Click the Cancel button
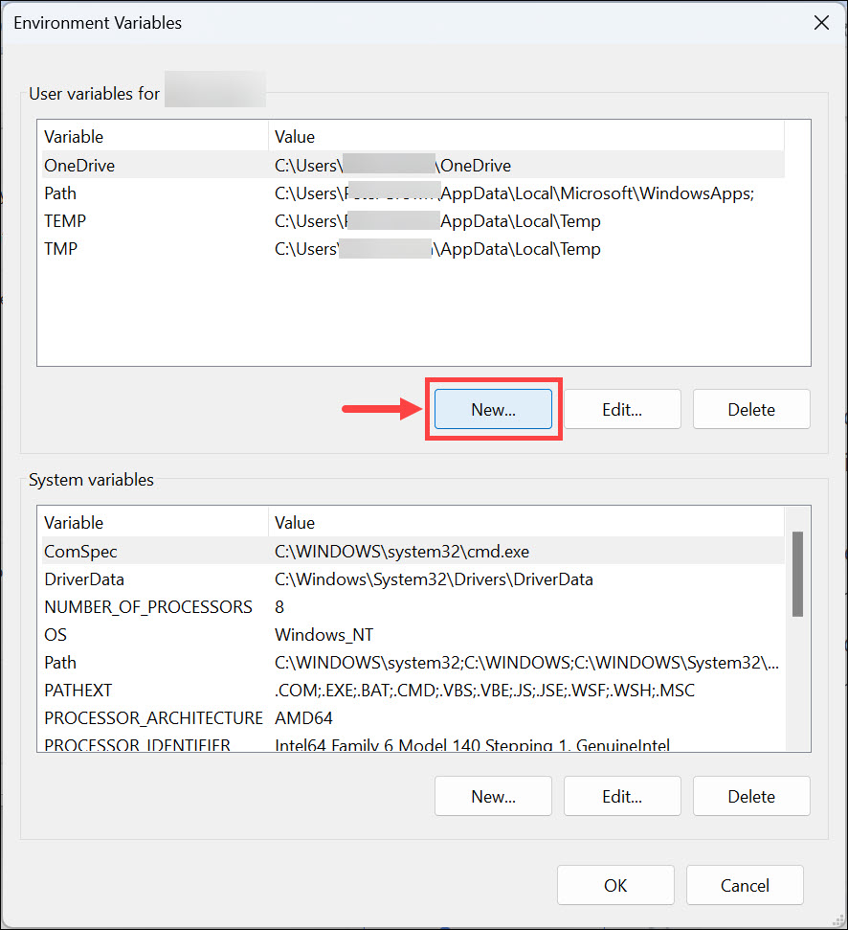Screen dimensions: 848x930 (745, 885)
